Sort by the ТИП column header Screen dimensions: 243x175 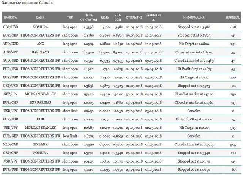point(70,17)
